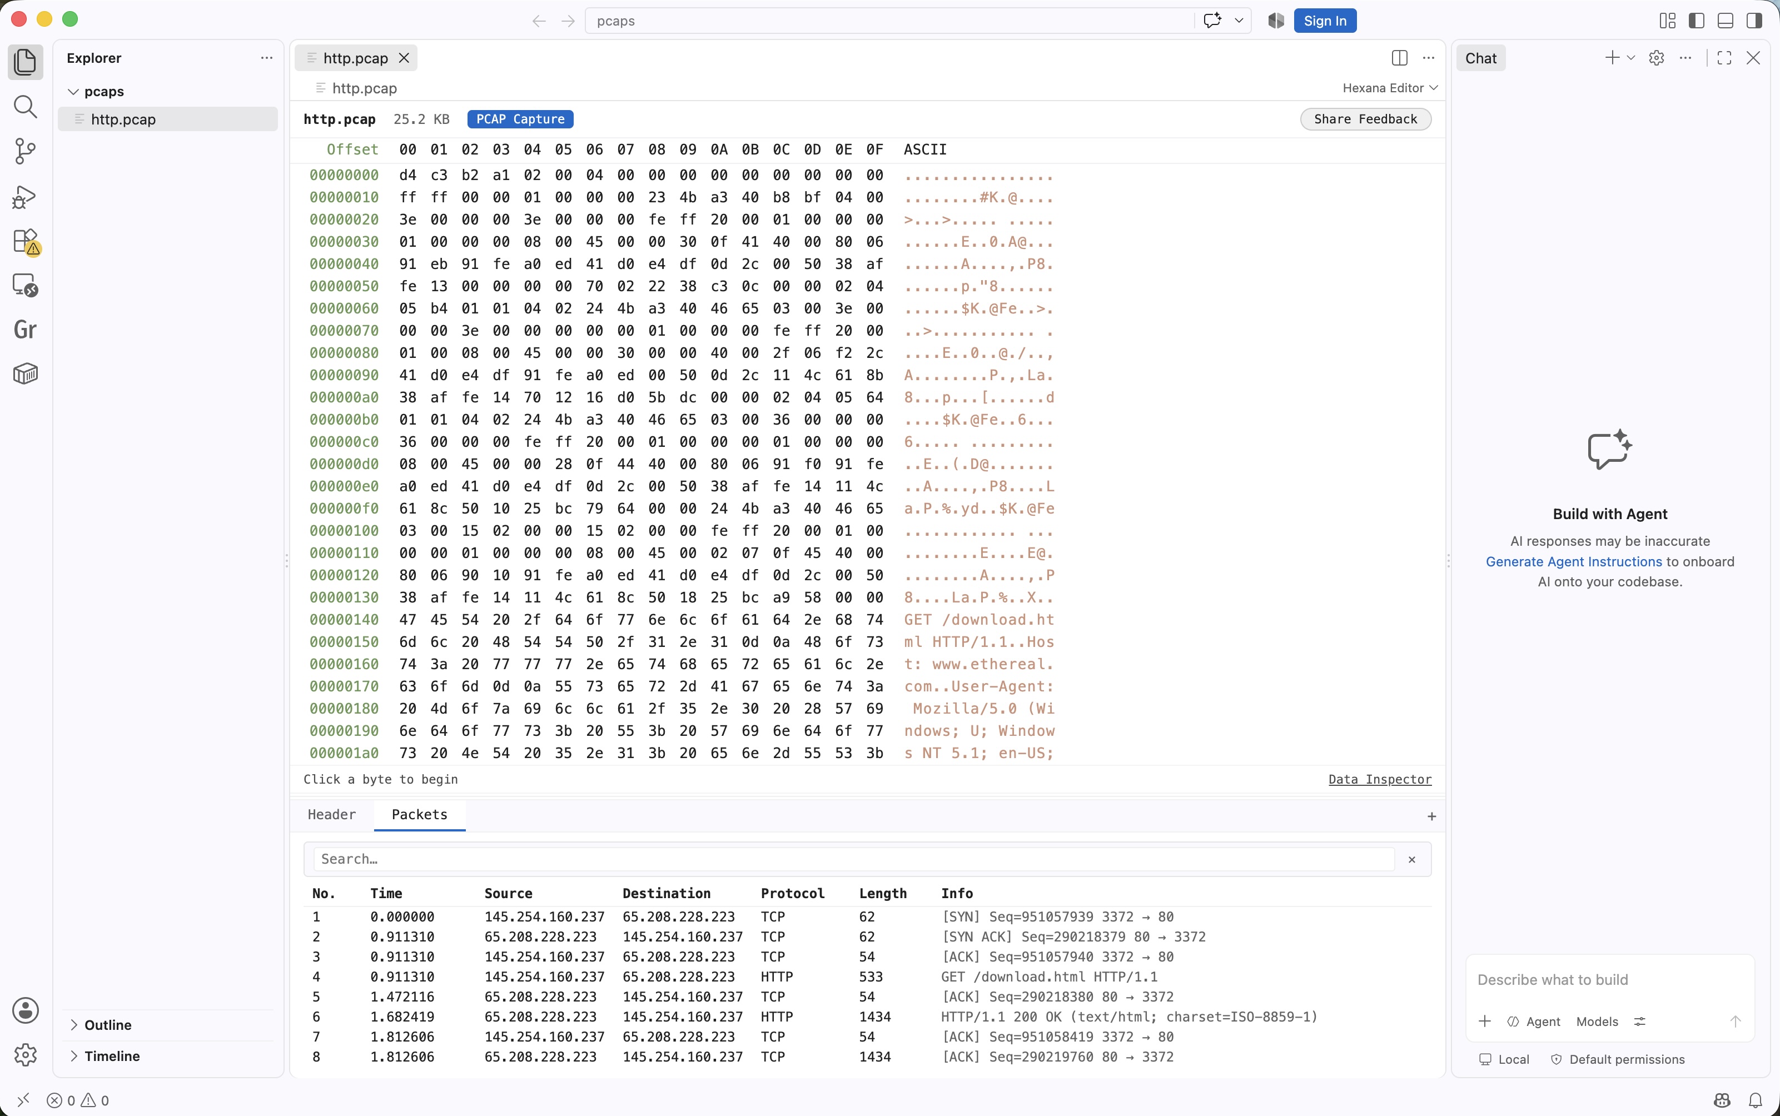Image resolution: width=1780 pixels, height=1116 pixels.
Task: Open chat settings gear
Action: coord(1657,58)
